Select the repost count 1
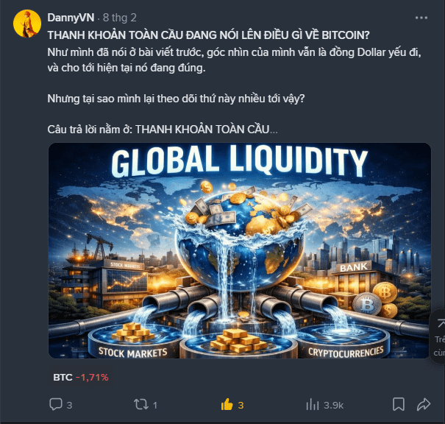This screenshot has height=424, width=445. pos(155,405)
